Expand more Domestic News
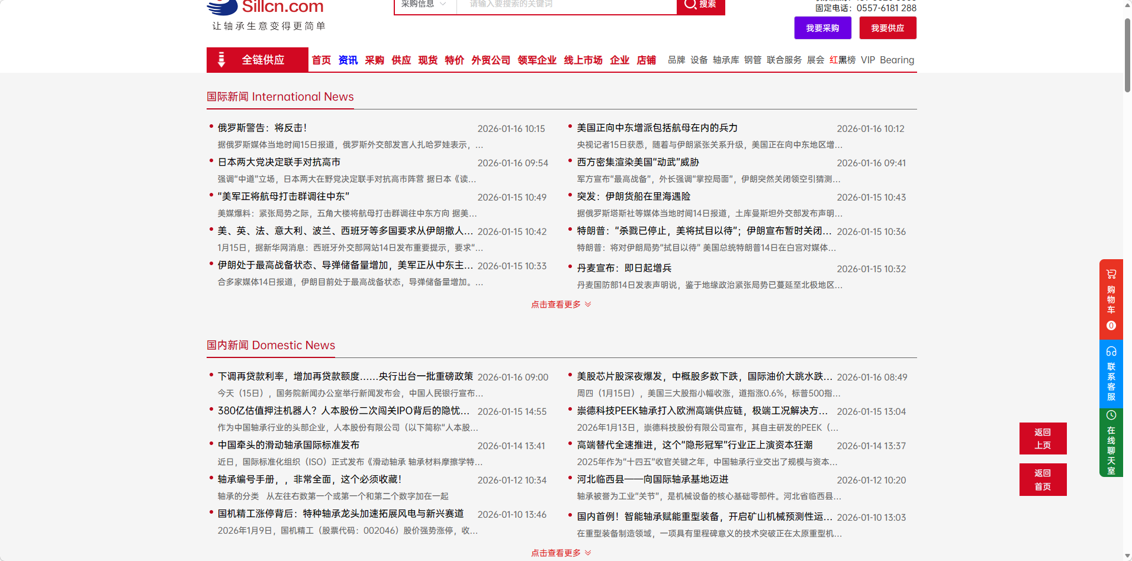Viewport: 1132px width, 561px height. [560, 553]
